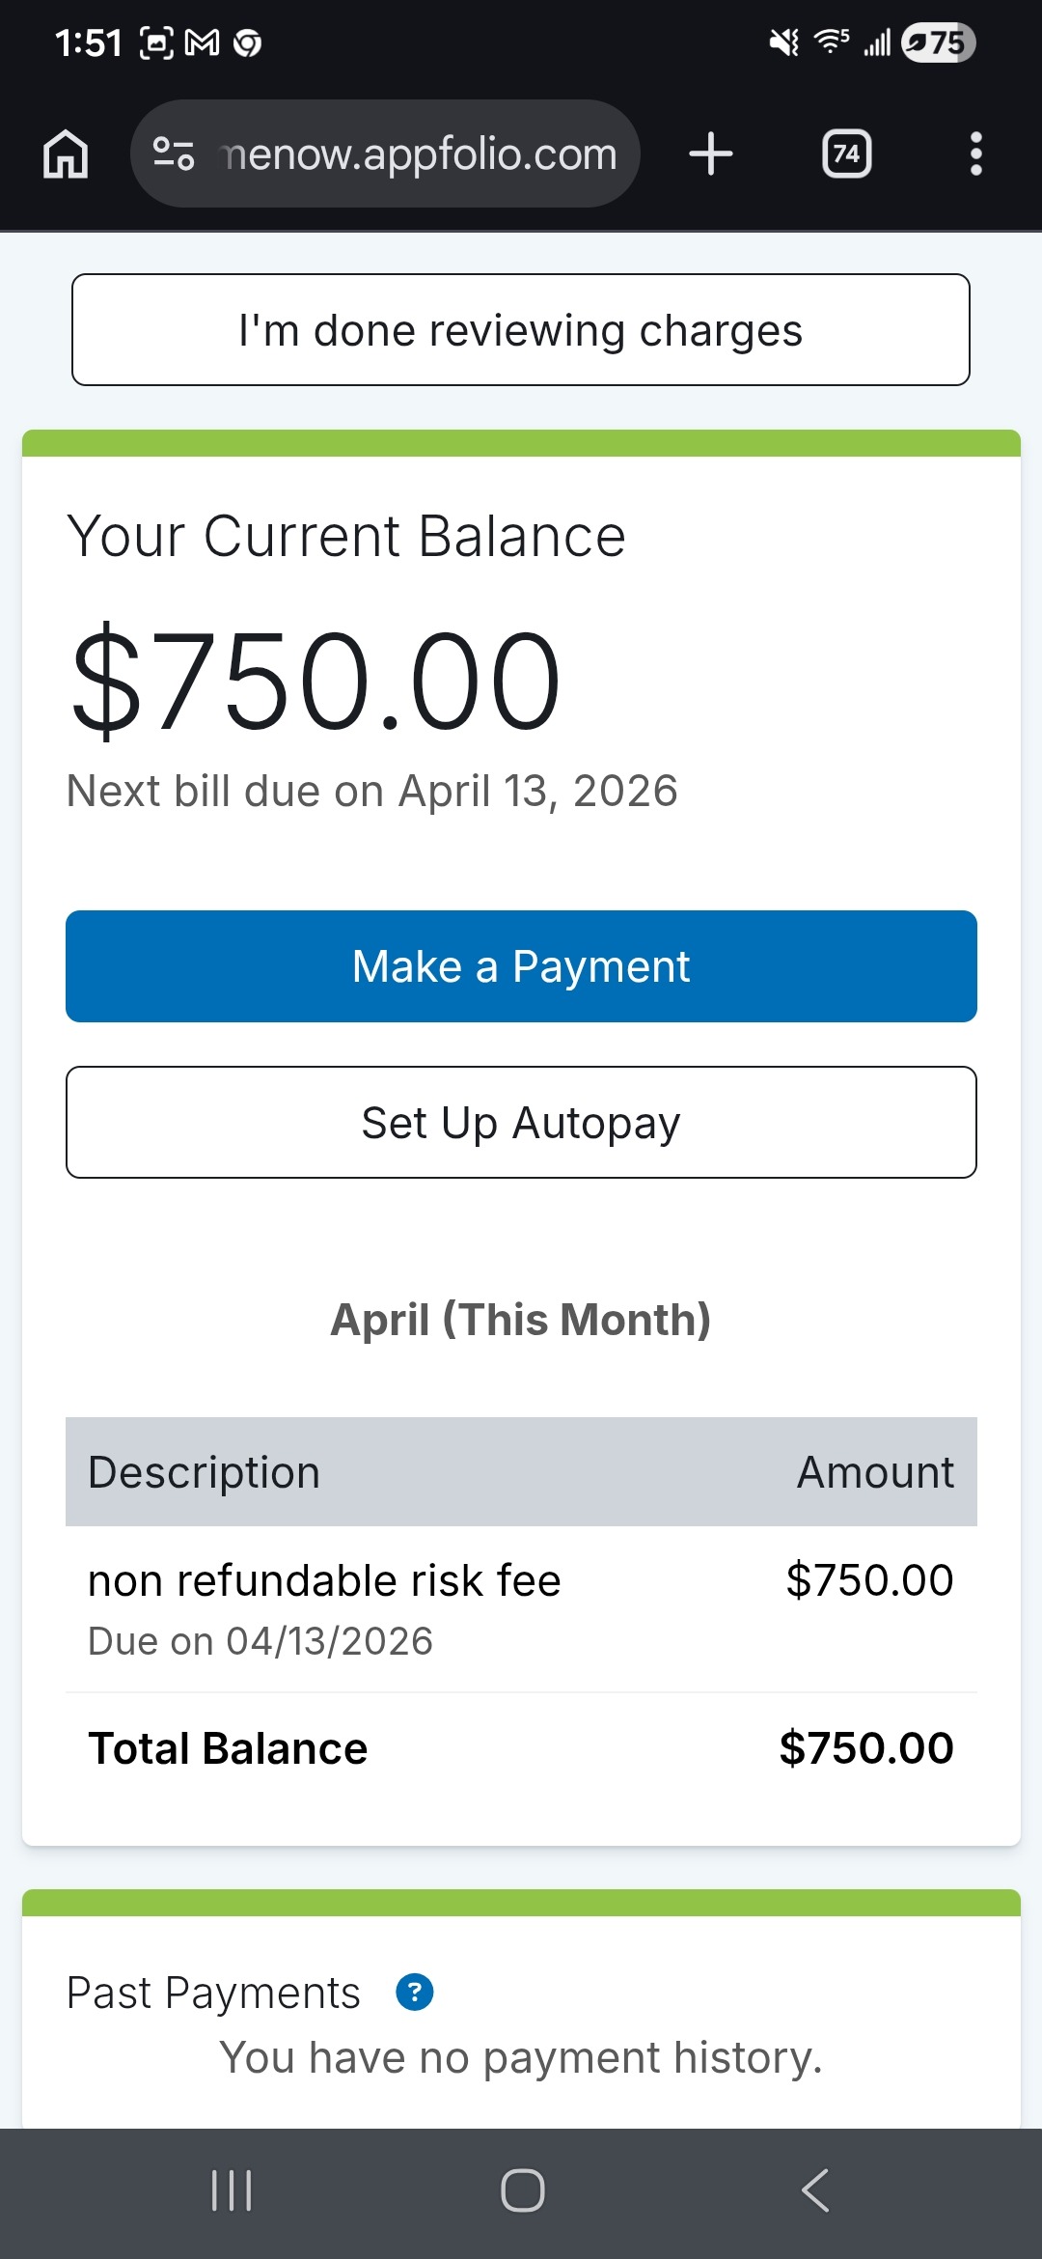Open Chrome three-dot overflow menu

pos(976,154)
